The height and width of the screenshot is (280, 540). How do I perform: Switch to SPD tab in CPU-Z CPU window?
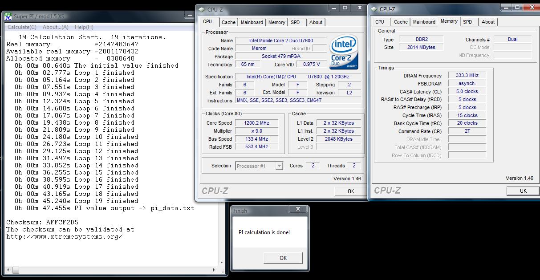point(295,22)
